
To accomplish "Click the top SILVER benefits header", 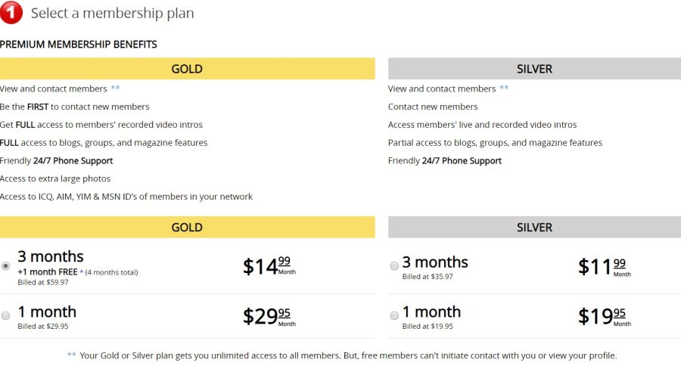I will point(534,69).
